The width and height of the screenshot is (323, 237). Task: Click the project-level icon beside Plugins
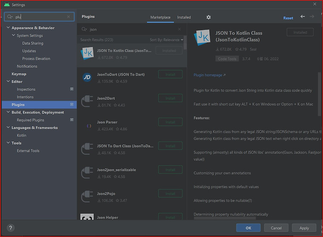click(71, 105)
